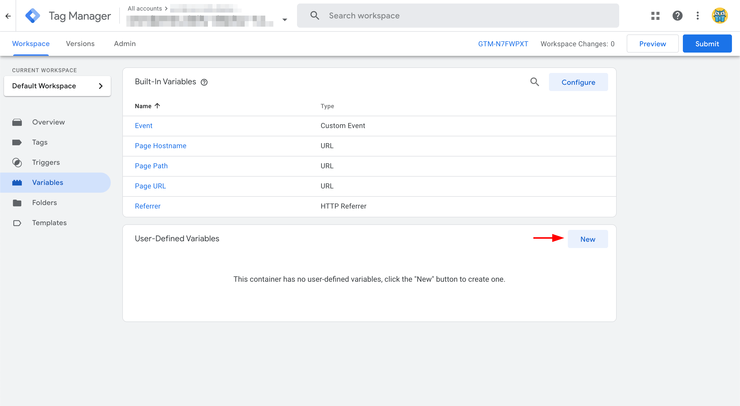
Task: Sort by Name column header arrow
Action: click(x=157, y=106)
